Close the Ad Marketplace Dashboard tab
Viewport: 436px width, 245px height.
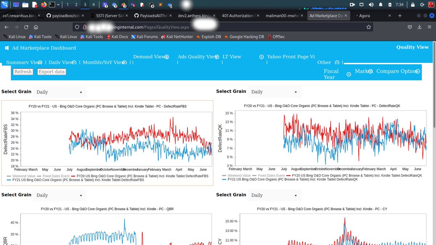346,16
